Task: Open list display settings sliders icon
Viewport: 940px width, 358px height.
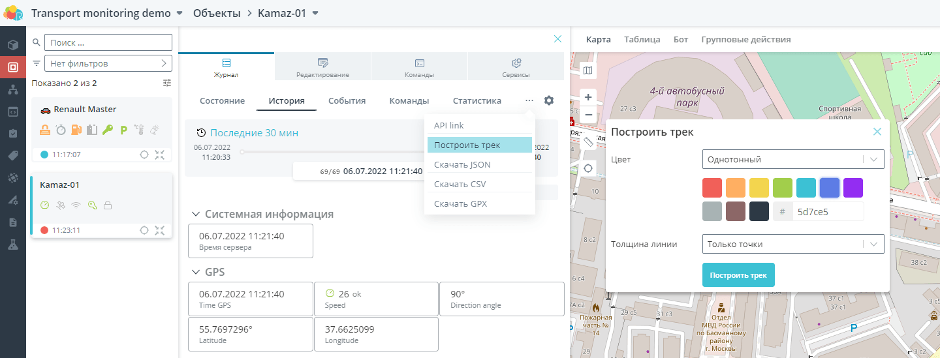Action: (167, 83)
